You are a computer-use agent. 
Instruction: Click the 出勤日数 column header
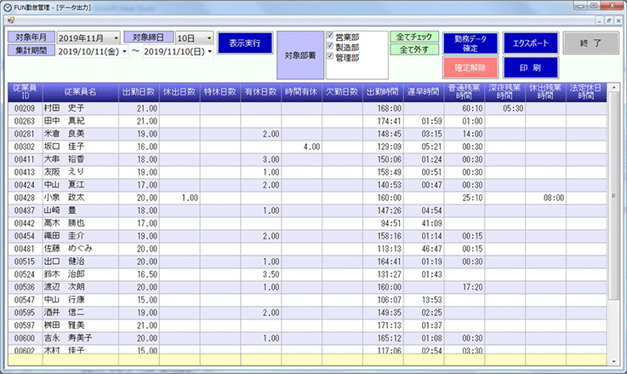click(139, 91)
